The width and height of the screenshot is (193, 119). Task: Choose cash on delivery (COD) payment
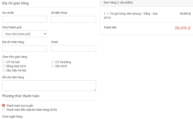click(4, 110)
